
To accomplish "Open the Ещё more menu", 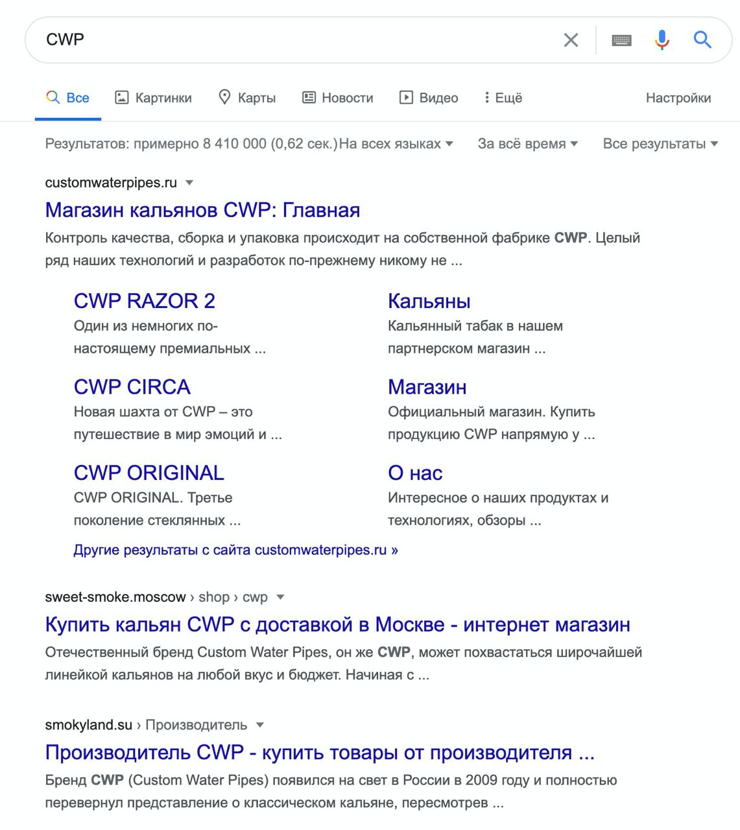I will (503, 98).
